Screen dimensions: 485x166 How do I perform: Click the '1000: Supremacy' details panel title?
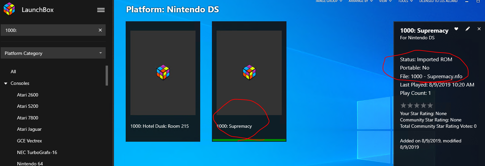[424, 30]
